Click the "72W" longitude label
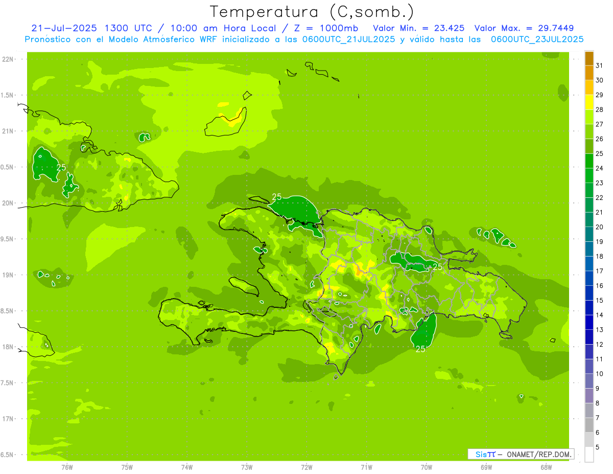613x474 pixels. tap(307, 467)
